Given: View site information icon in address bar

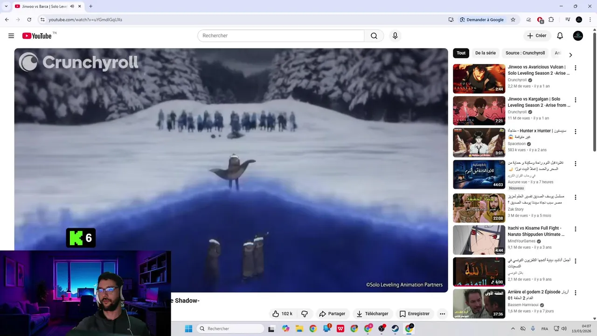Looking at the screenshot, I should (42, 20).
